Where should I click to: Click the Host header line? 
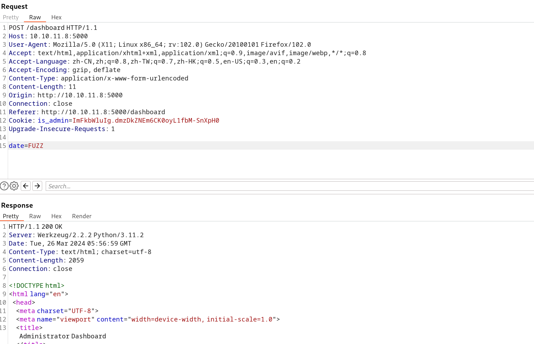(48, 36)
